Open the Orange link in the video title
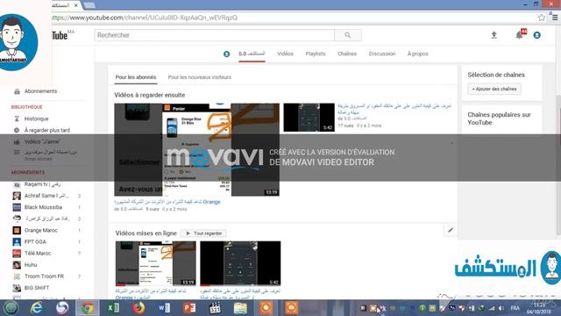The height and width of the screenshot is (316, 561). 211,202
